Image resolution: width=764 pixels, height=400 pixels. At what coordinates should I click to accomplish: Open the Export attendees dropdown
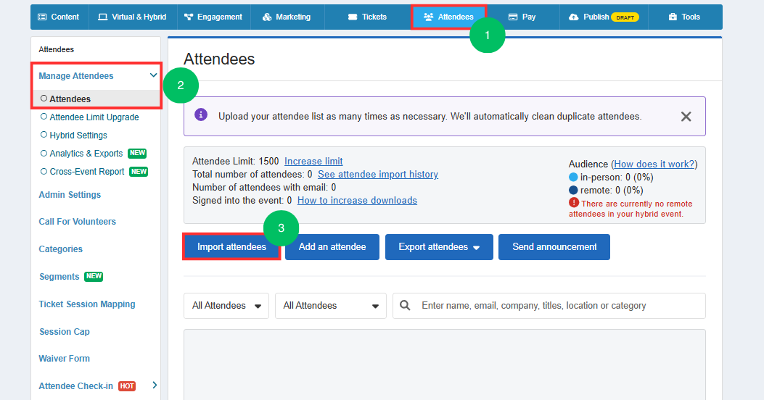pos(439,247)
